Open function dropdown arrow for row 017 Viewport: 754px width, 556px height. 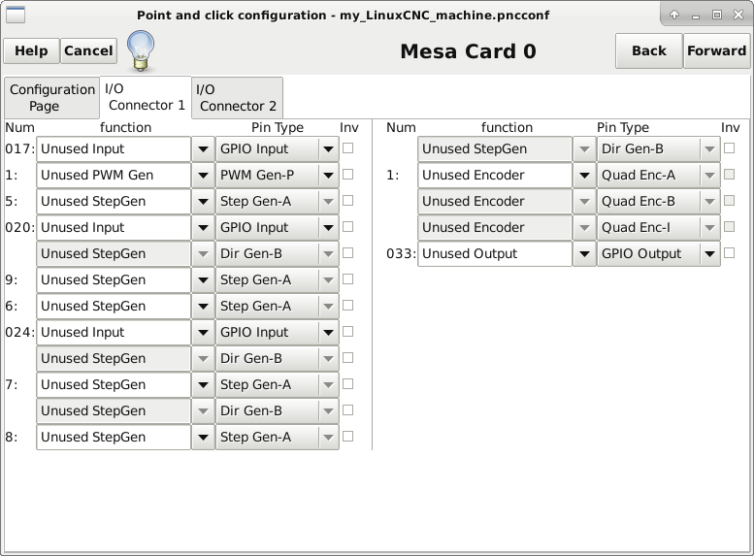(x=203, y=149)
